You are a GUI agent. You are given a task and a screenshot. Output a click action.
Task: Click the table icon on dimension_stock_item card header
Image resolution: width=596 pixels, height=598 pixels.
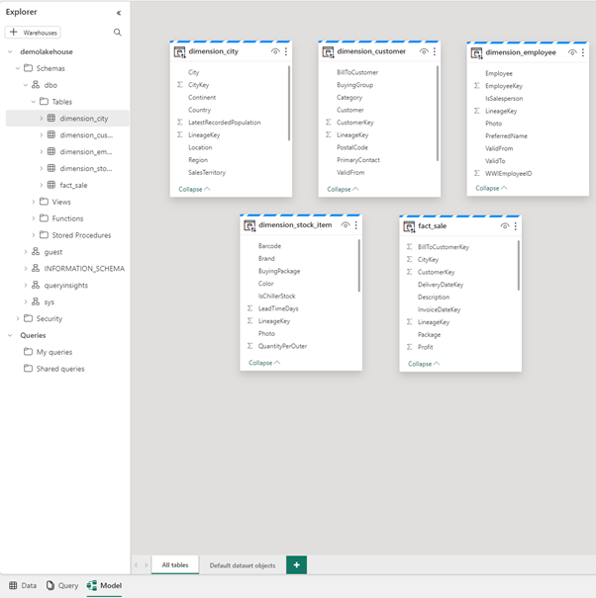(x=249, y=225)
